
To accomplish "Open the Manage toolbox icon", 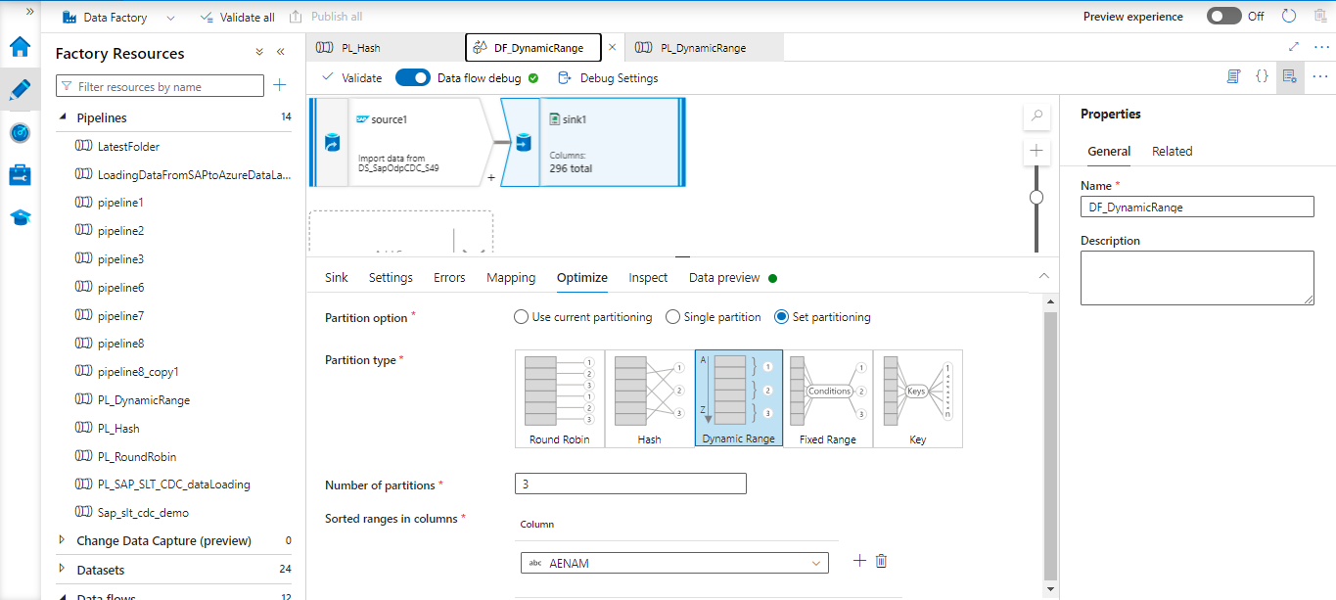I will click(20, 175).
